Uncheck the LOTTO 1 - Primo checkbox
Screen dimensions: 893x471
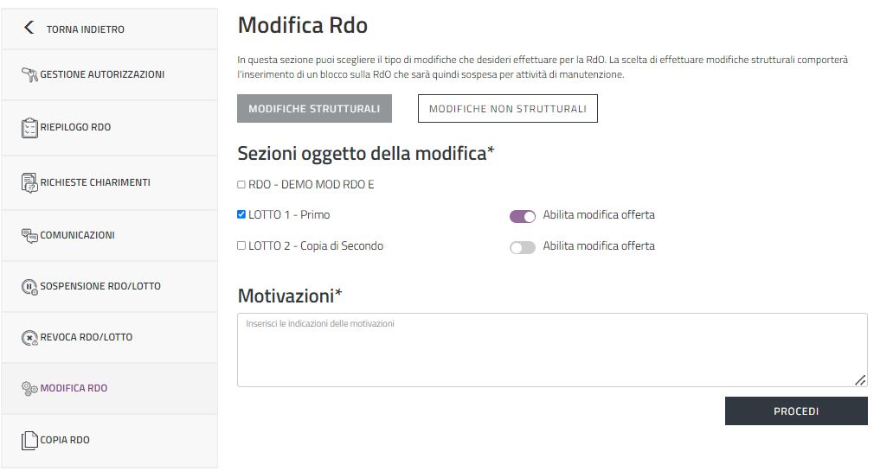click(241, 214)
